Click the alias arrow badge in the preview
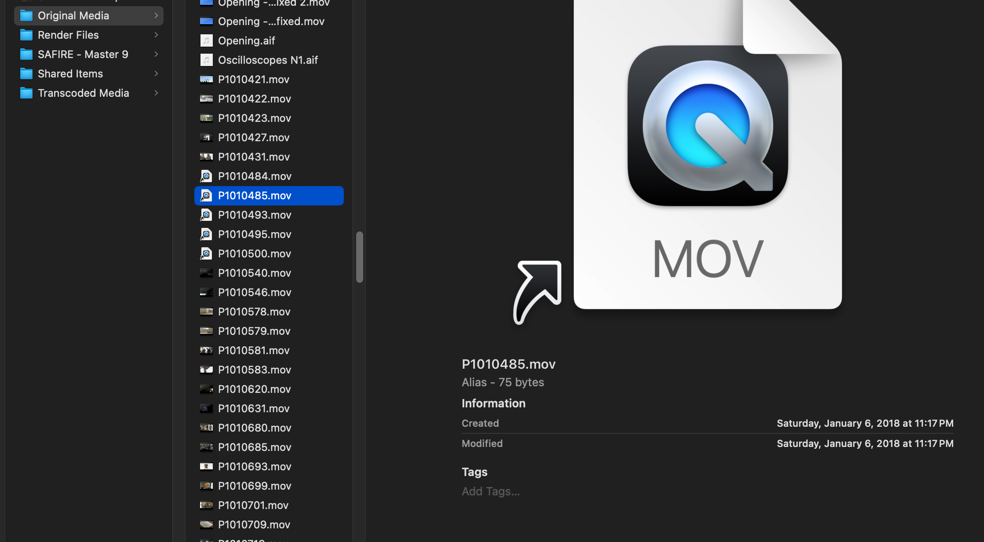984x542 pixels. pos(538,292)
